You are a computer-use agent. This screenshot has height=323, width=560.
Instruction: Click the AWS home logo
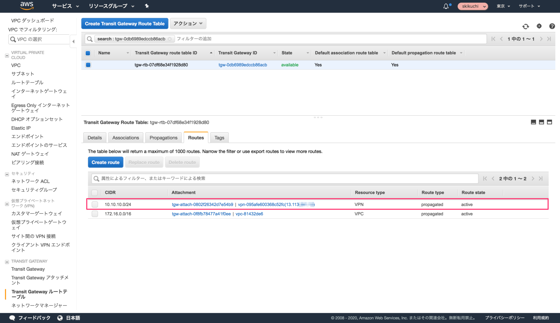pyautogui.click(x=27, y=6)
